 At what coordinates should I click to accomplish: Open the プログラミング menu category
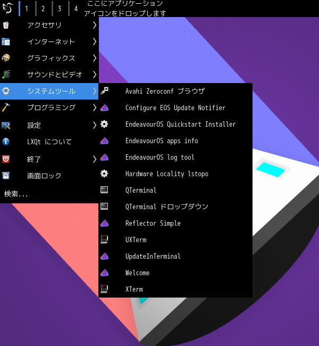pos(49,108)
